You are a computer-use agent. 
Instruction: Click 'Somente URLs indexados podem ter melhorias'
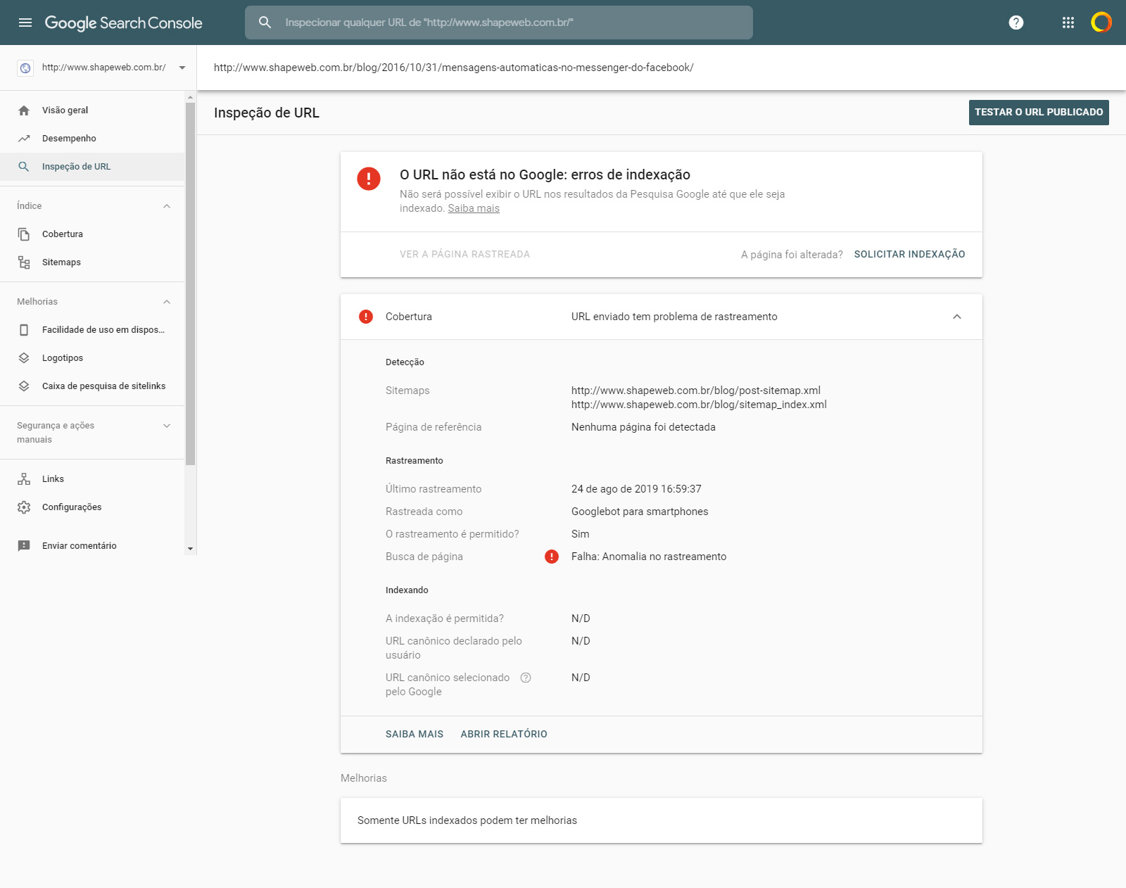(467, 820)
